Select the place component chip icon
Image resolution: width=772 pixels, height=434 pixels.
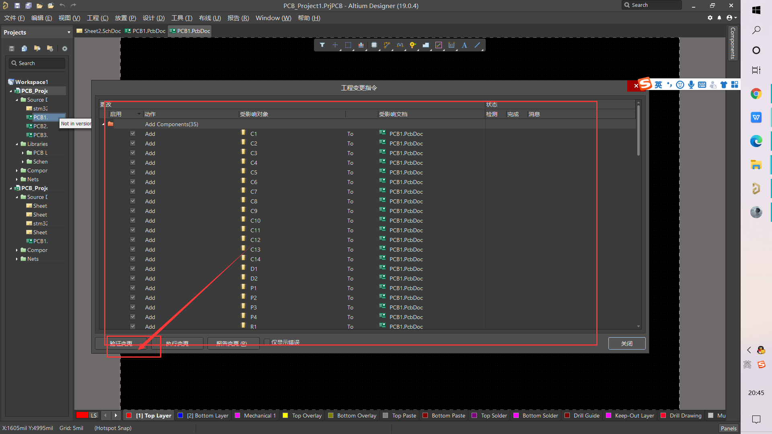pos(374,45)
